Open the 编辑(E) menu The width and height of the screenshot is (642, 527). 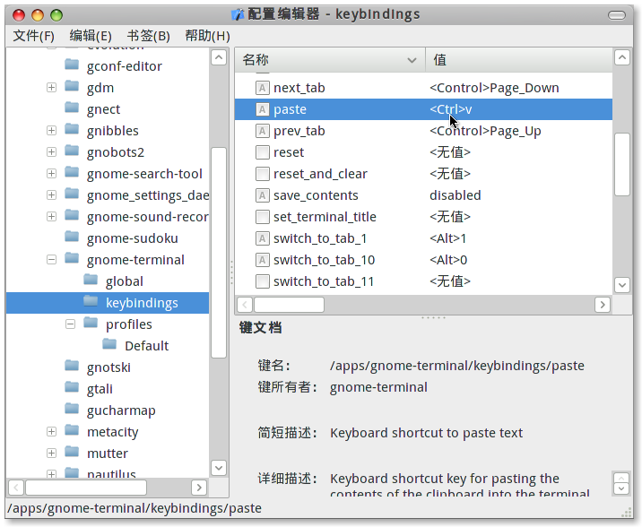tap(91, 36)
